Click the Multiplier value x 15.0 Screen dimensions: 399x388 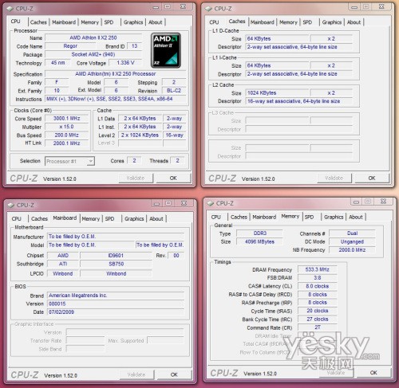pos(66,127)
